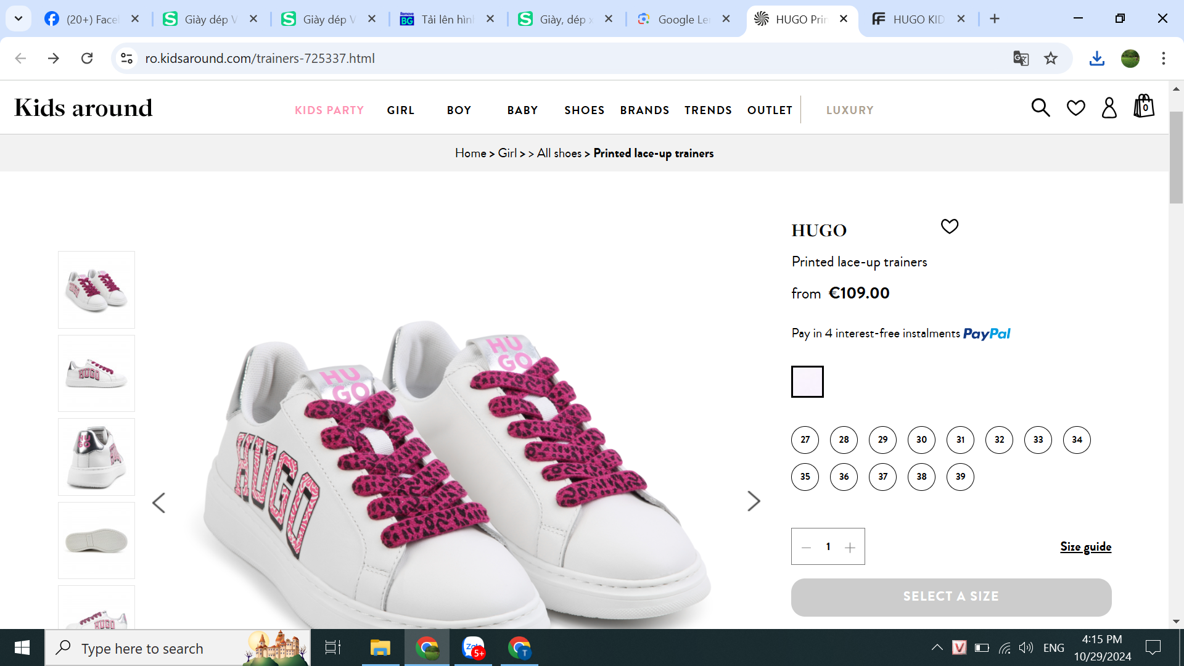The width and height of the screenshot is (1184, 666).
Task: Open Zalo app on taskbar
Action: tap(474, 647)
